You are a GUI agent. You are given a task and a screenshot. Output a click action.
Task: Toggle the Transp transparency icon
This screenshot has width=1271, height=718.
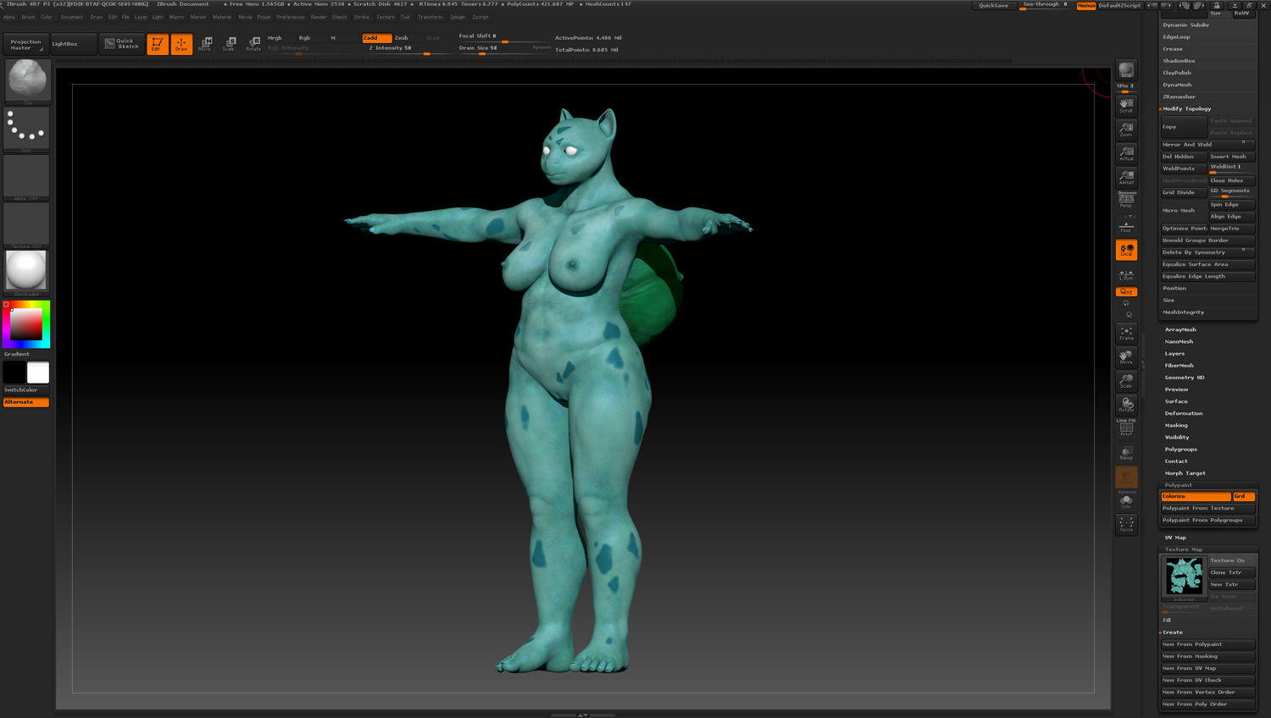[1126, 453]
